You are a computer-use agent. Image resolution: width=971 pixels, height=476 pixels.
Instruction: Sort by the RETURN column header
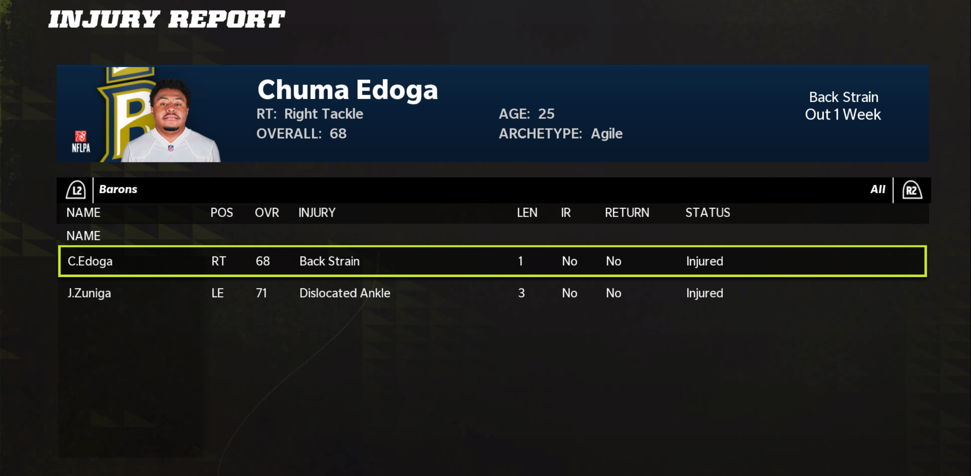point(627,213)
